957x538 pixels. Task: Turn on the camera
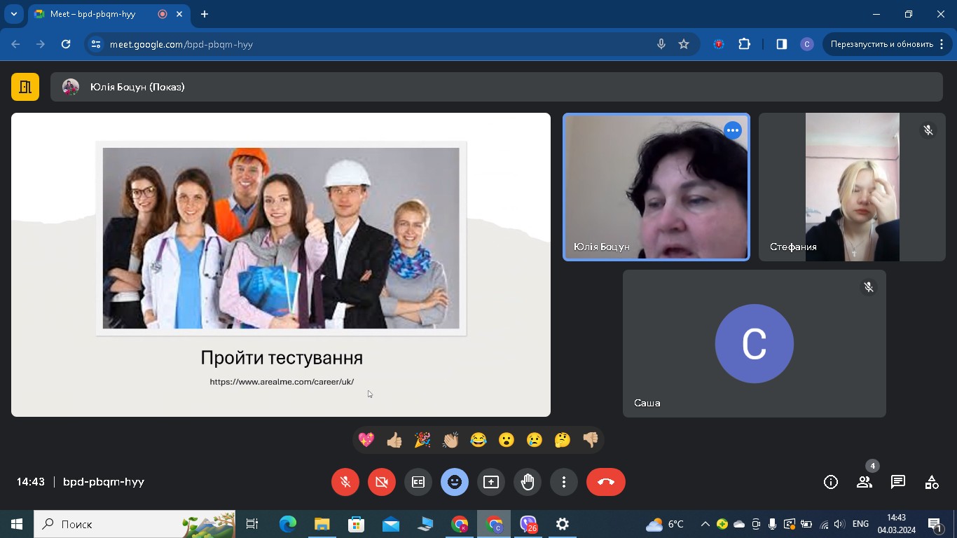point(382,482)
